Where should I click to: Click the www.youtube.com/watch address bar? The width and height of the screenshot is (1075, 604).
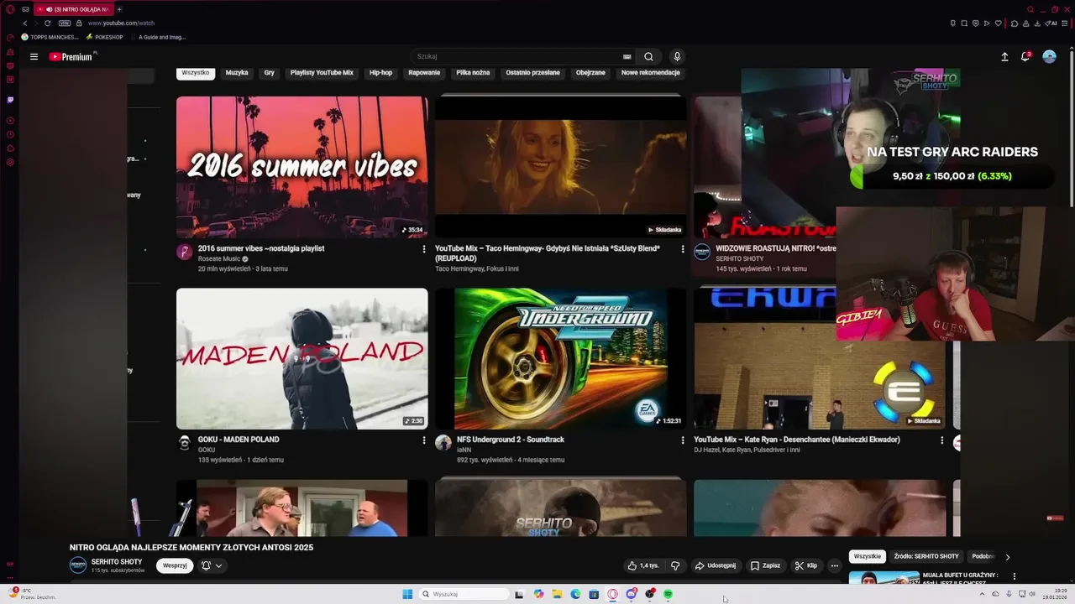122,23
